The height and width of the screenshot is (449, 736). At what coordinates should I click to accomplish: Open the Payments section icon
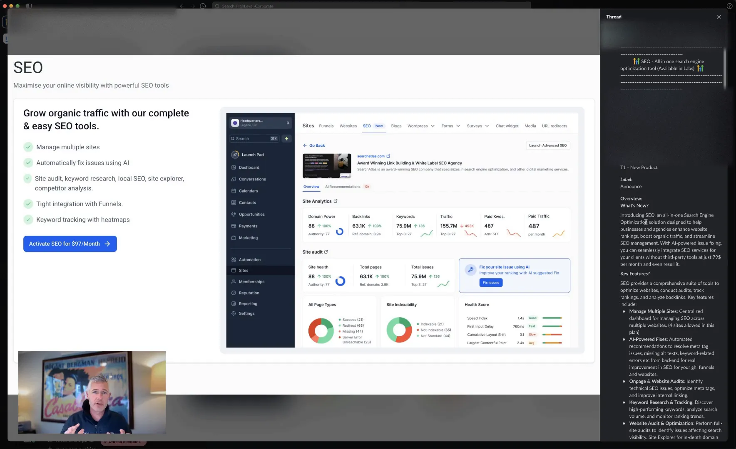click(x=234, y=226)
